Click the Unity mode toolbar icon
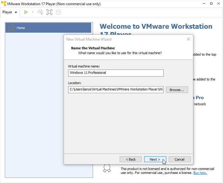This screenshot has width=223, height=183. pyautogui.click(x=58, y=12)
